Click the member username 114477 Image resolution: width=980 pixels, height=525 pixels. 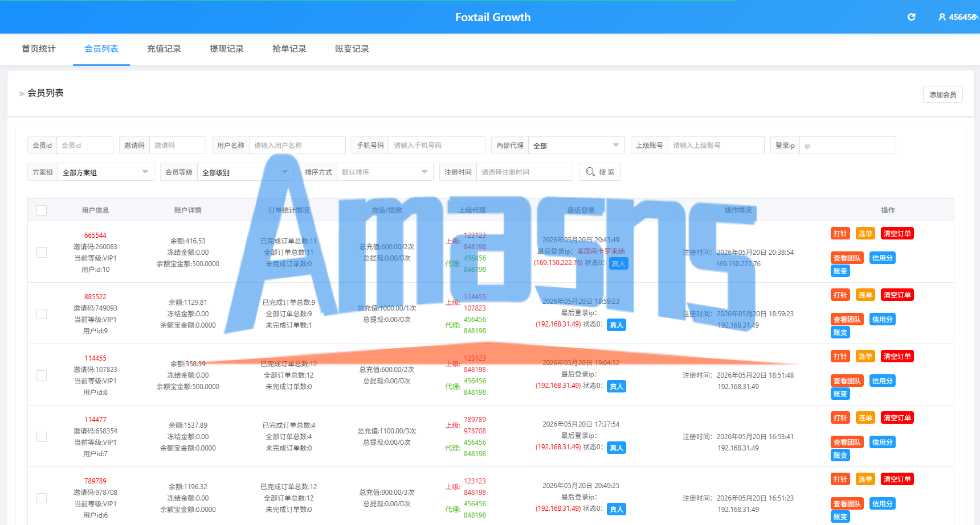95,420
